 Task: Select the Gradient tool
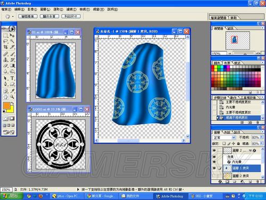[x=12, y=66]
